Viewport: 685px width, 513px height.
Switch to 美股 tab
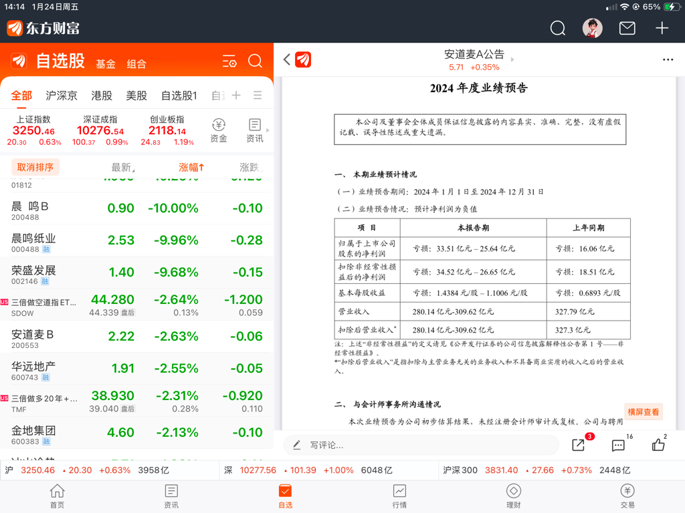[136, 96]
